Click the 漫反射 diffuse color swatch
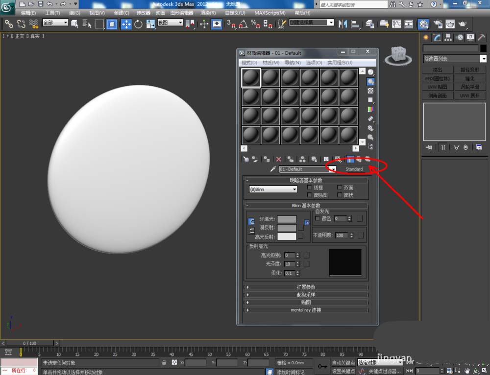This screenshot has width=490, height=375. click(x=287, y=228)
